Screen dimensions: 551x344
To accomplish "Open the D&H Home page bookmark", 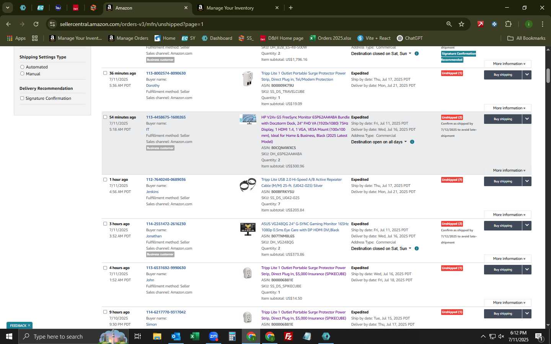I will click(282, 38).
